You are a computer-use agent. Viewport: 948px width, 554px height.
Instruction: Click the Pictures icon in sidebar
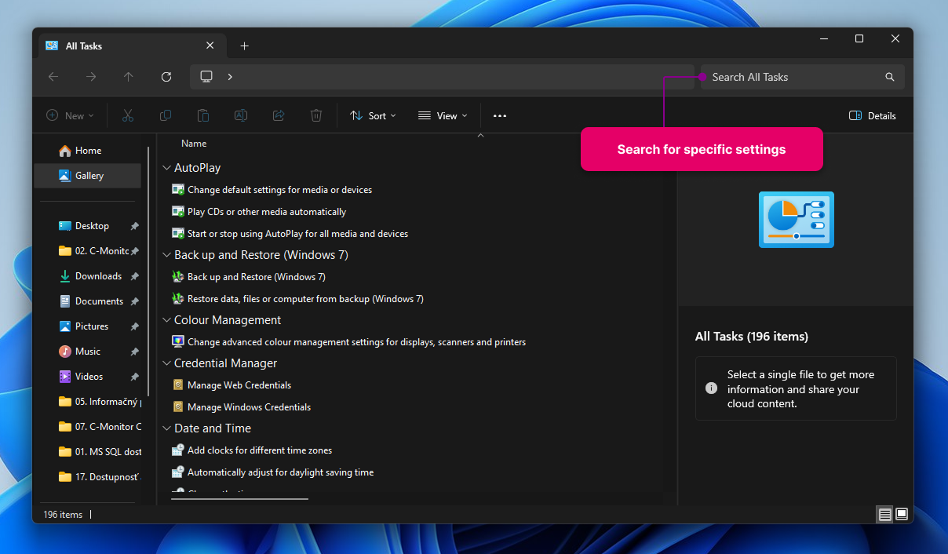(x=65, y=326)
